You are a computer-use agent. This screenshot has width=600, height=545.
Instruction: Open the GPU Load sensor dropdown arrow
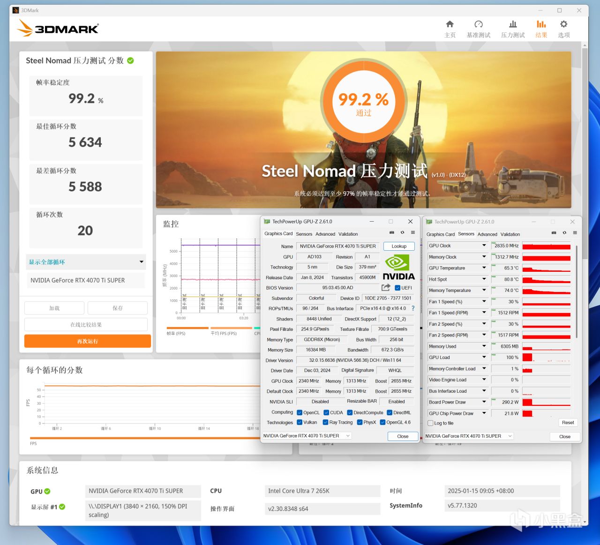[x=484, y=358]
